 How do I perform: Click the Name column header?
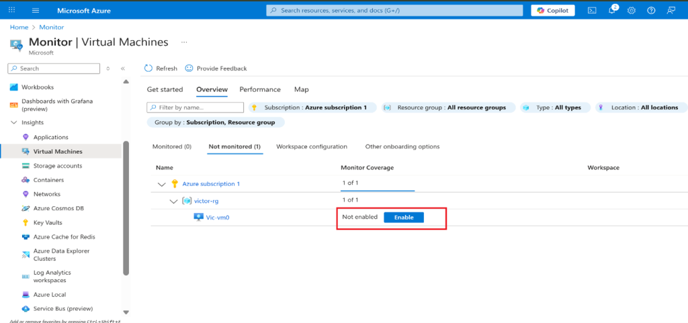point(165,167)
